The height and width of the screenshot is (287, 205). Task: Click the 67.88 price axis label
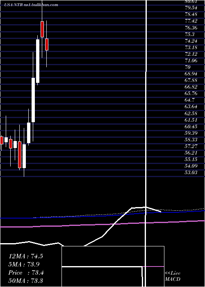[x=191, y=80]
